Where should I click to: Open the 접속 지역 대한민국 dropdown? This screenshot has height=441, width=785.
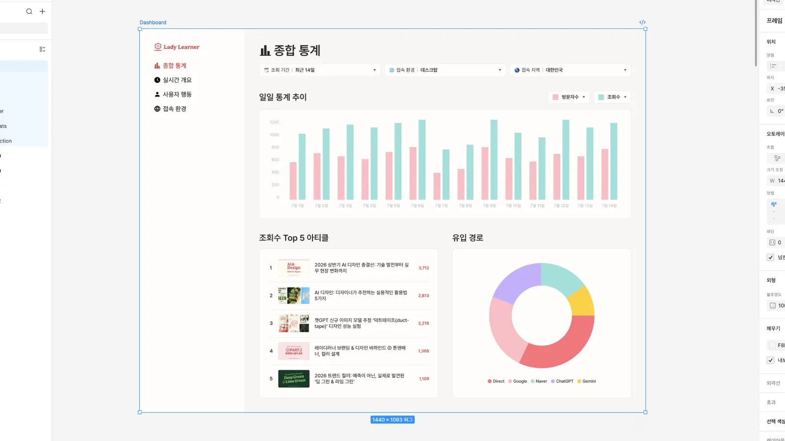coord(570,70)
